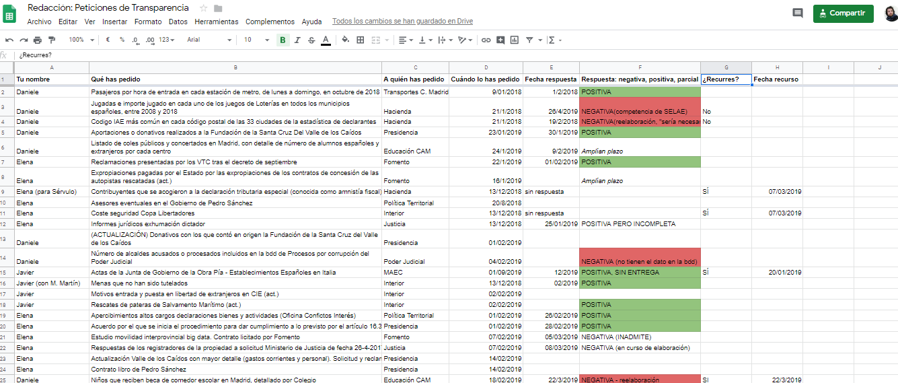
Task: Open the text wrapping dropdown
Action: click(445, 40)
